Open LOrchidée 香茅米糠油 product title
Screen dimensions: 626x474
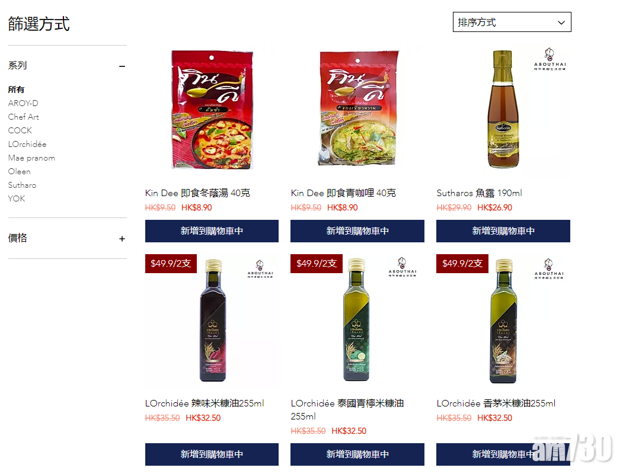click(x=496, y=403)
